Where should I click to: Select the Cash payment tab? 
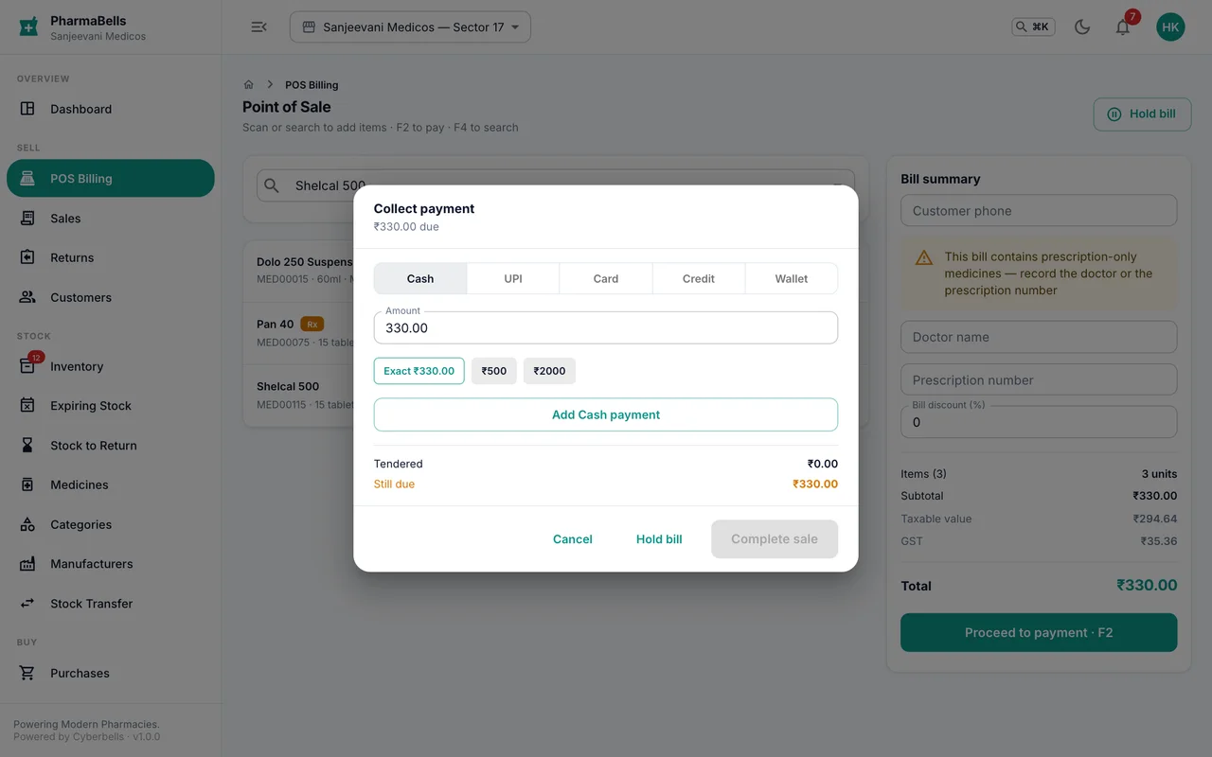(420, 278)
